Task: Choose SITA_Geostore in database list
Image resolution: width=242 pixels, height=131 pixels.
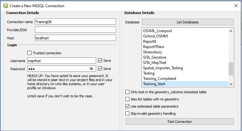Action: [x=185, y=57]
